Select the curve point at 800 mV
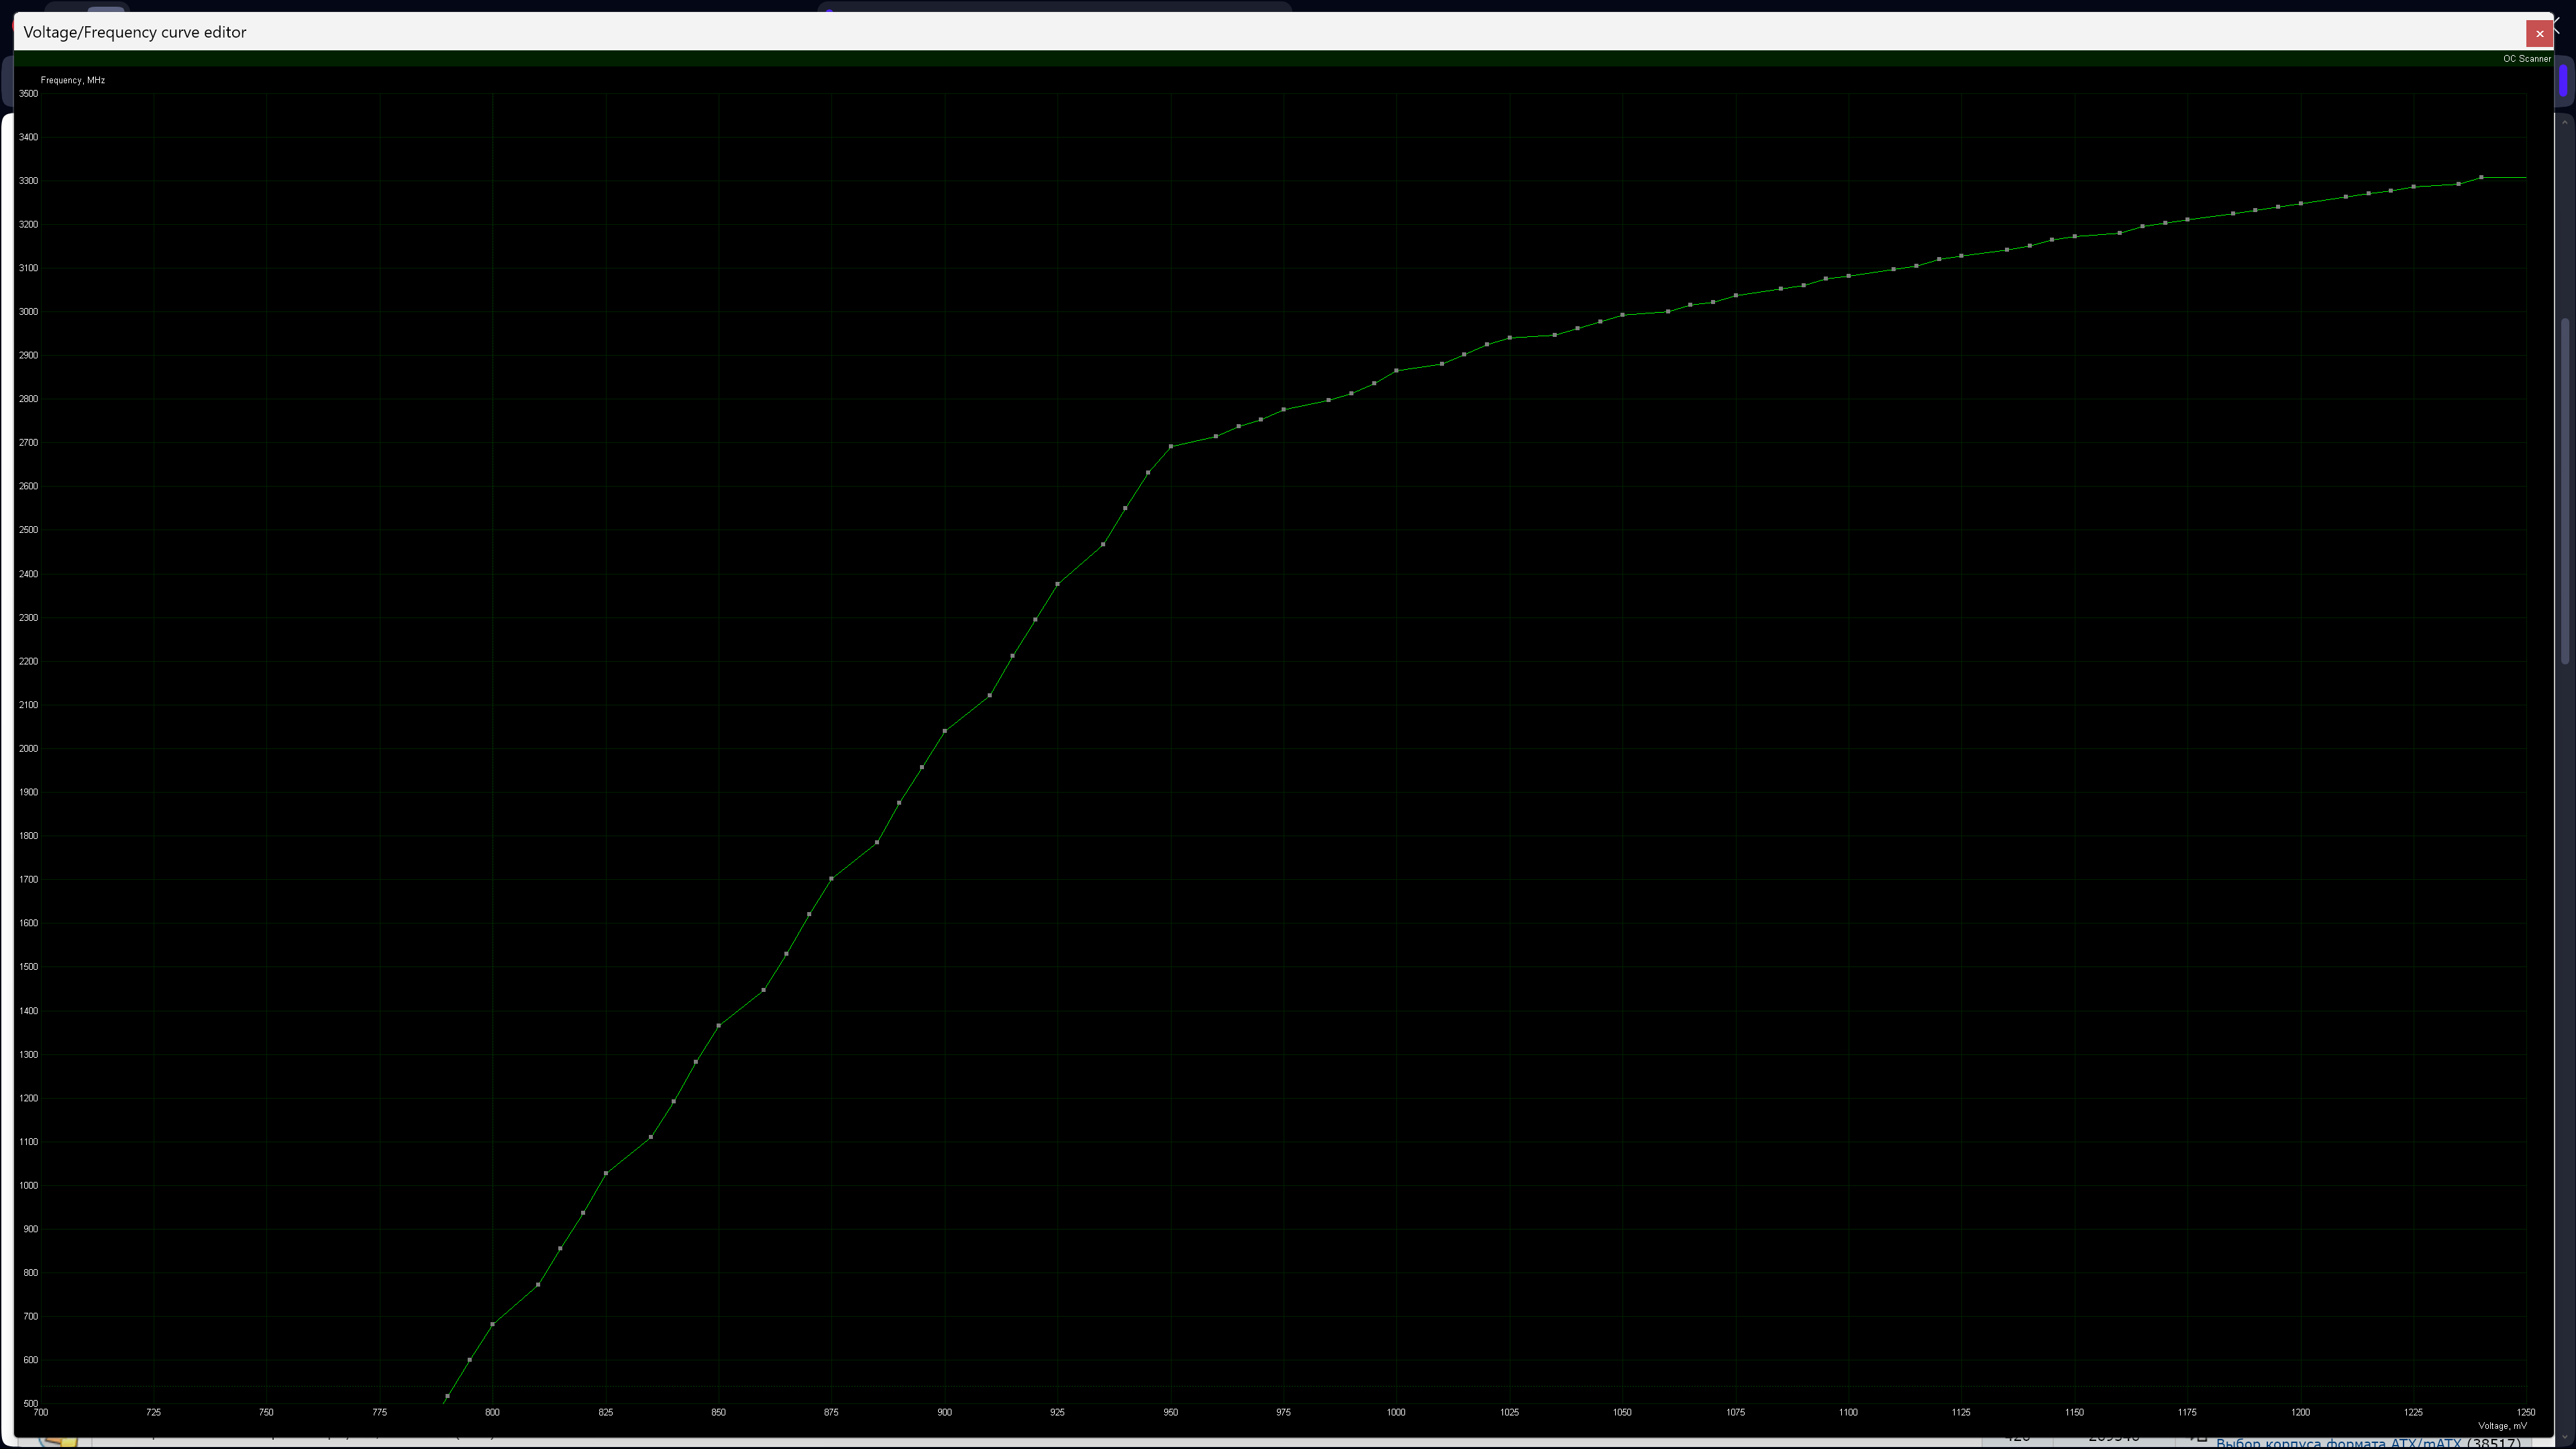 492,1325
